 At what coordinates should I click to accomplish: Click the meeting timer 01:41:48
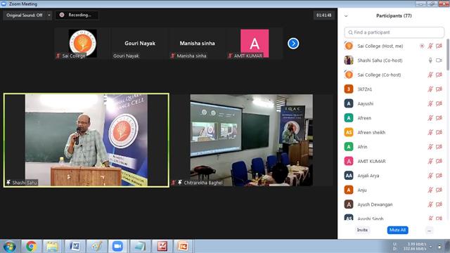323,15
